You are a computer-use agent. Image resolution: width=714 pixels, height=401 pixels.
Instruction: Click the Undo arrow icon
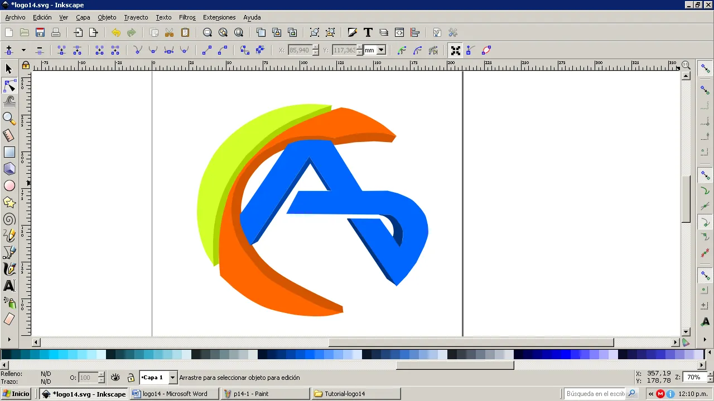point(115,32)
